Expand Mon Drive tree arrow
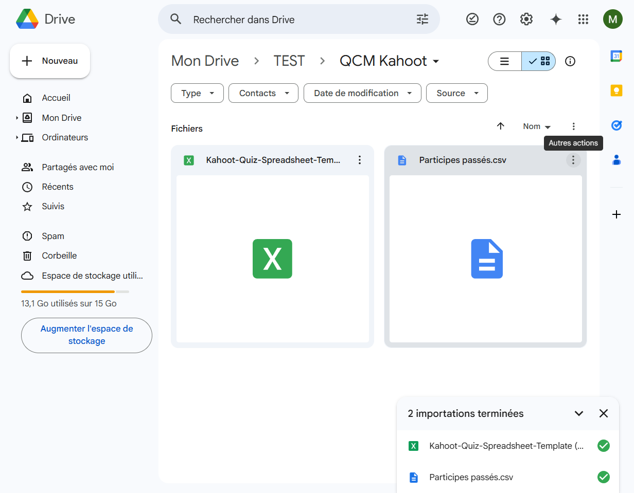The image size is (634, 493). pos(17,118)
